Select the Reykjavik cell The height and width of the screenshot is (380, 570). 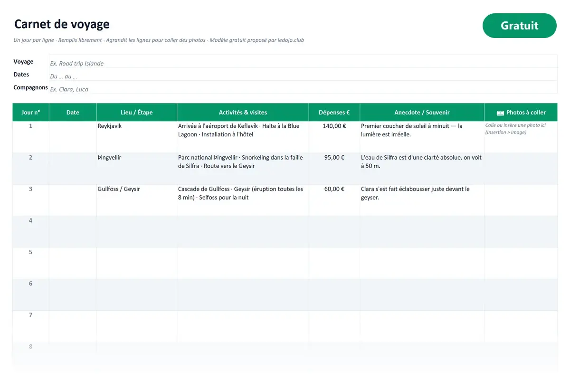pos(137,137)
